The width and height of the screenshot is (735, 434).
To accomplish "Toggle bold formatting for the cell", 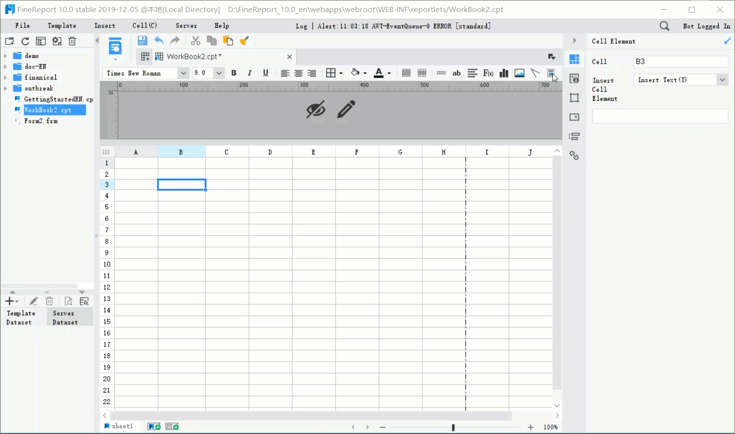I will (234, 73).
